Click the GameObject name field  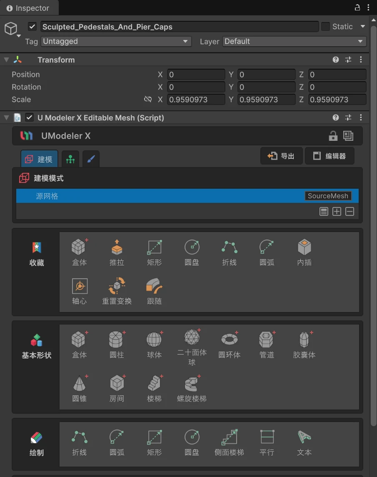(x=180, y=27)
